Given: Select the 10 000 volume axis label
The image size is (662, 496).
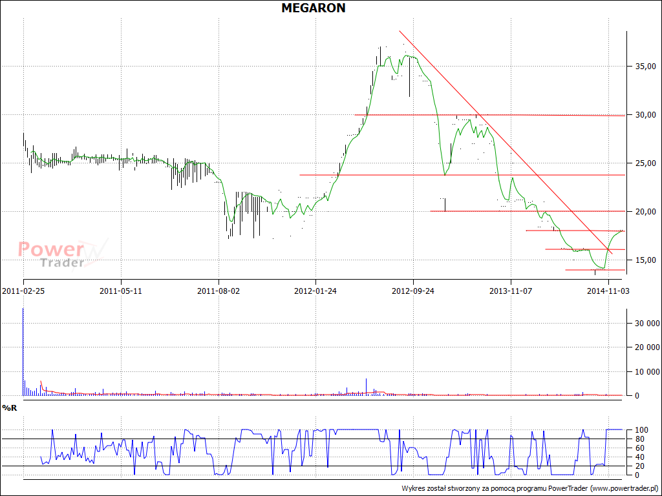Looking at the screenshot, I should (646, 371).
